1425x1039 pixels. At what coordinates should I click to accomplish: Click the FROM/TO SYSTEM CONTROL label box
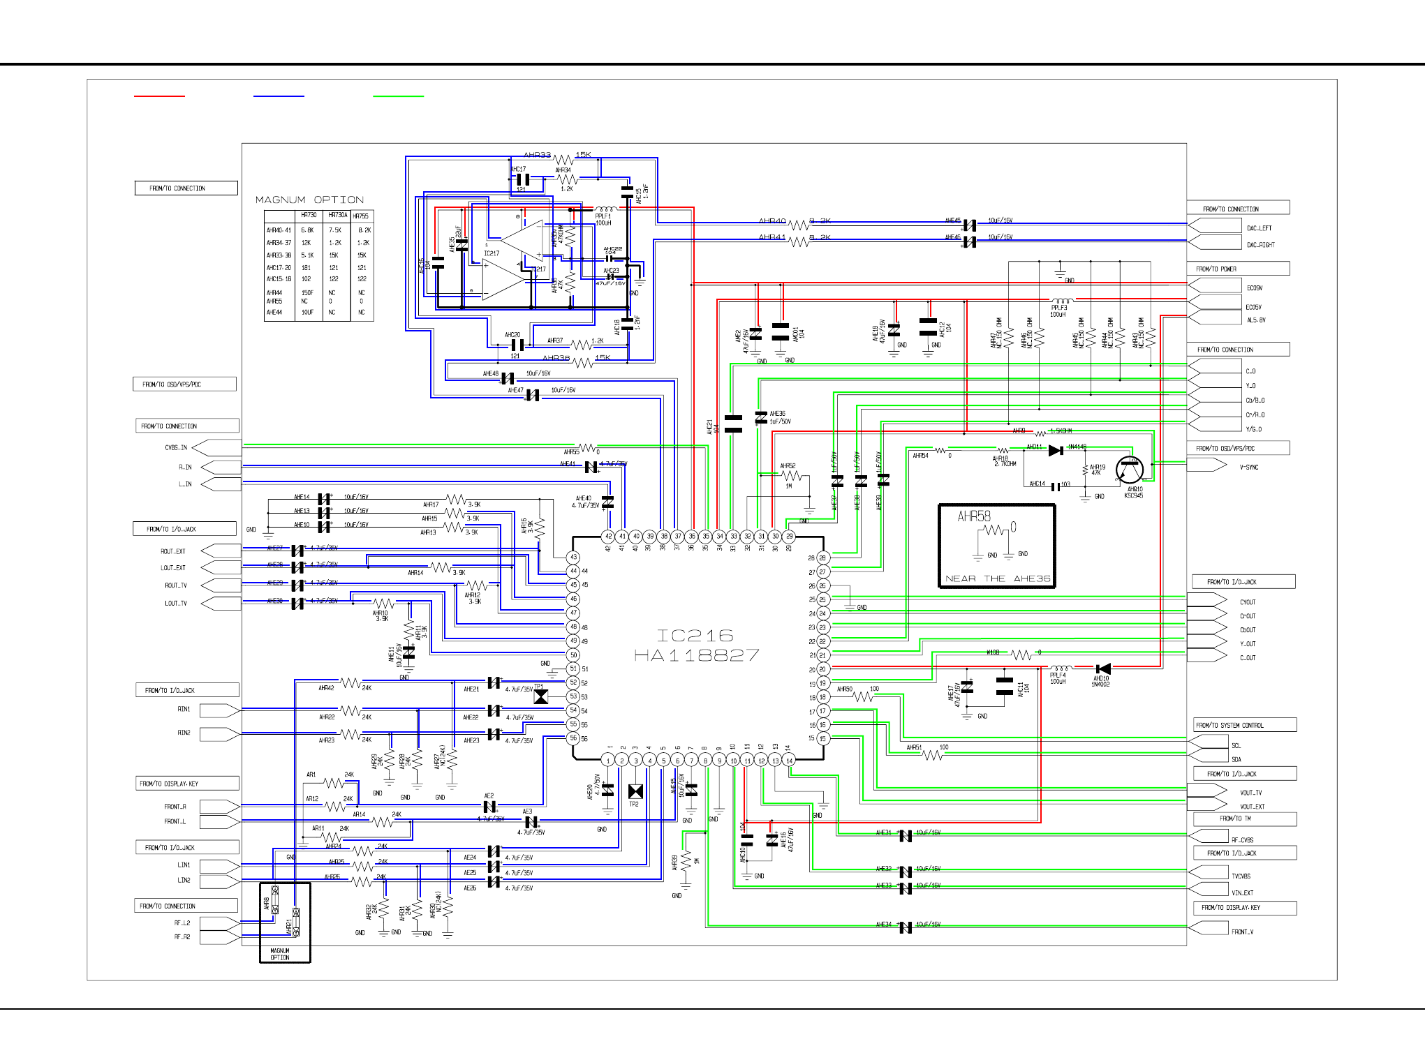(x=1245, y=725)
